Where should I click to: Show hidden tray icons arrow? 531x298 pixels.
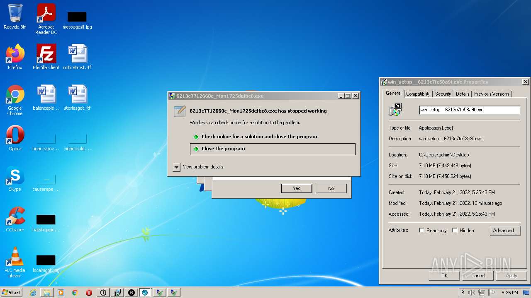point(463,293)
